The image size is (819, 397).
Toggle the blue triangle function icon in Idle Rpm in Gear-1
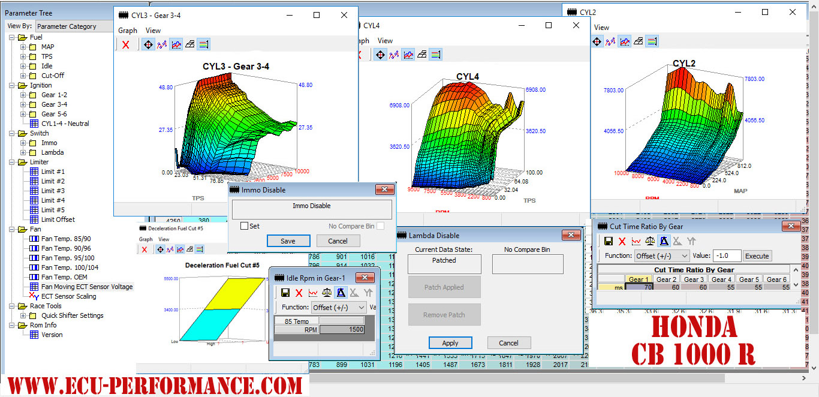pyautogui.click(x=340, y=293)
